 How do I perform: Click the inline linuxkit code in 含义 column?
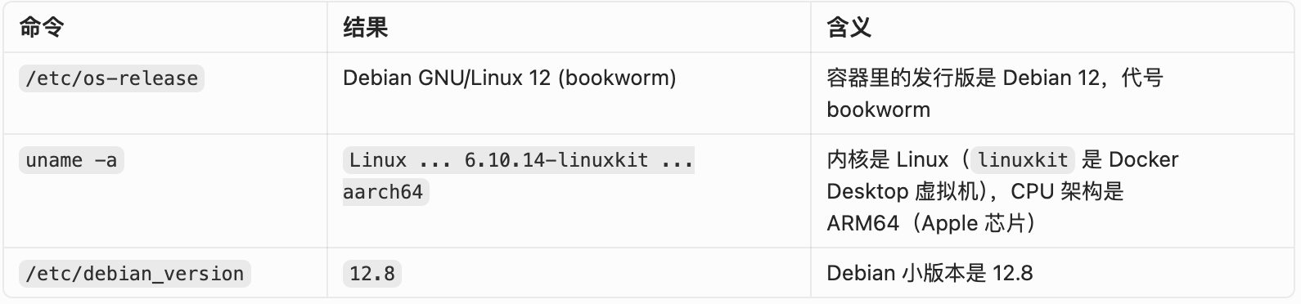(1023, 160)
